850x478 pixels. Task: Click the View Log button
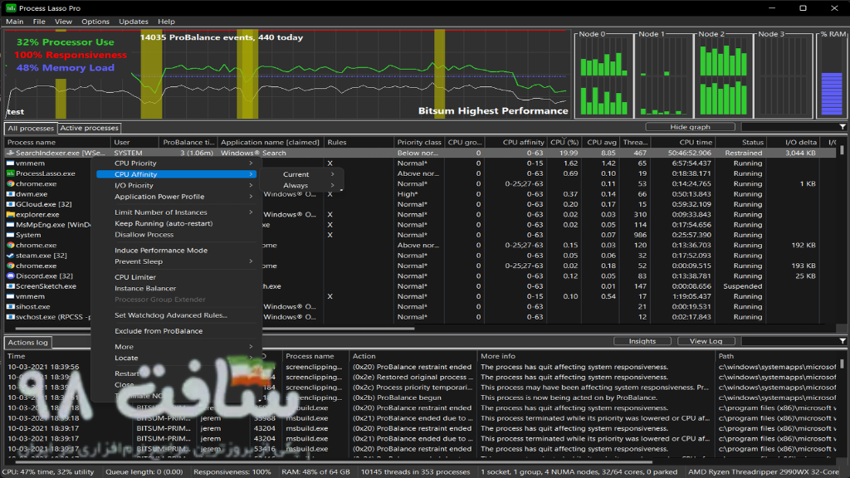coord(706,341)
